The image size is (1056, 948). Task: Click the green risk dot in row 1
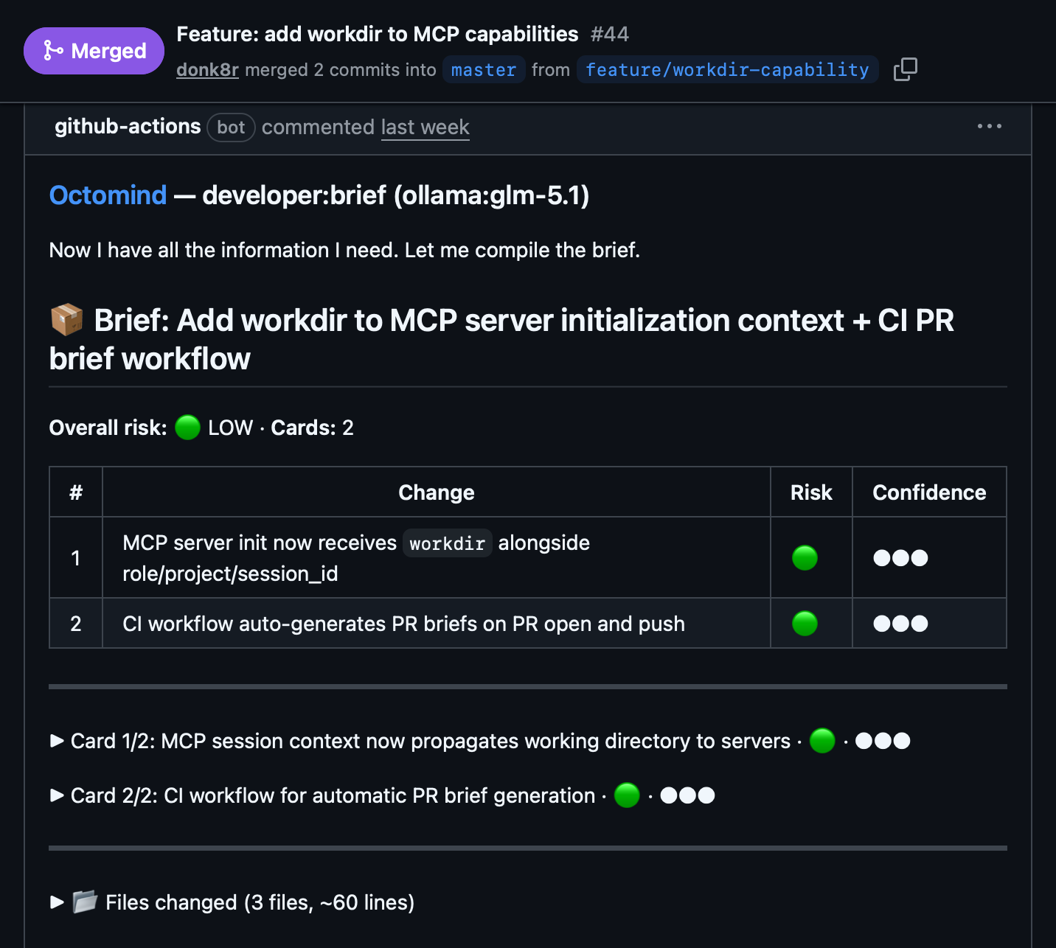click(x=805, y=558)
